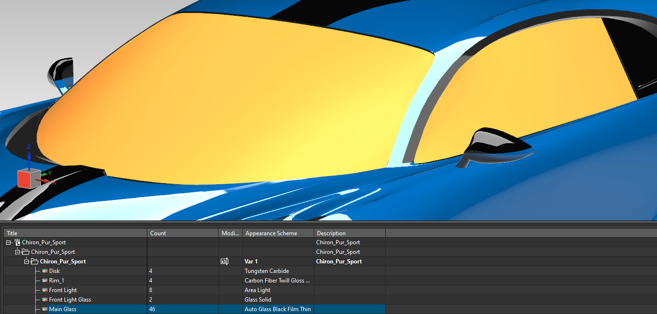Click the folder icon of bold Chiron_Pur_Sport
The height and width of the screenshot is (314, 657).
(35, 262)
